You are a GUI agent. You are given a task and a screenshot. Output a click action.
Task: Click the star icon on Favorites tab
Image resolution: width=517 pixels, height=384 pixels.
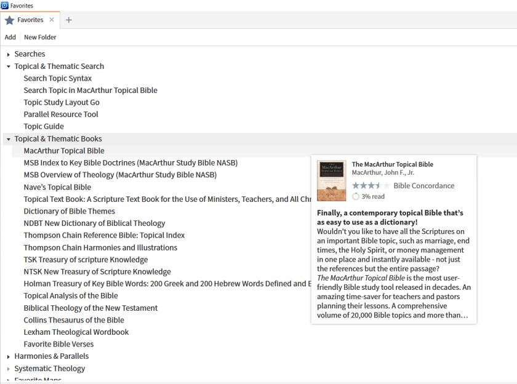(10, 20)
